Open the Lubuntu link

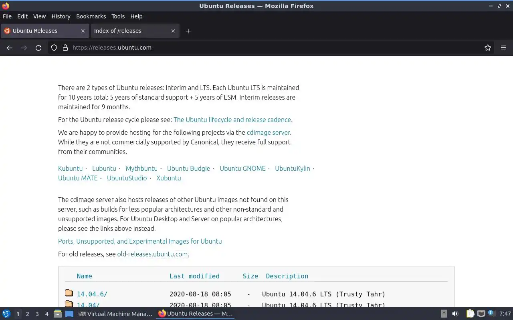[104, 168]
